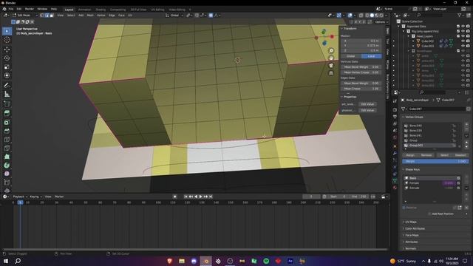Open the Options dropdown in viewport
The height and width of the screenshot is (266, 473).
pos(381,22)
